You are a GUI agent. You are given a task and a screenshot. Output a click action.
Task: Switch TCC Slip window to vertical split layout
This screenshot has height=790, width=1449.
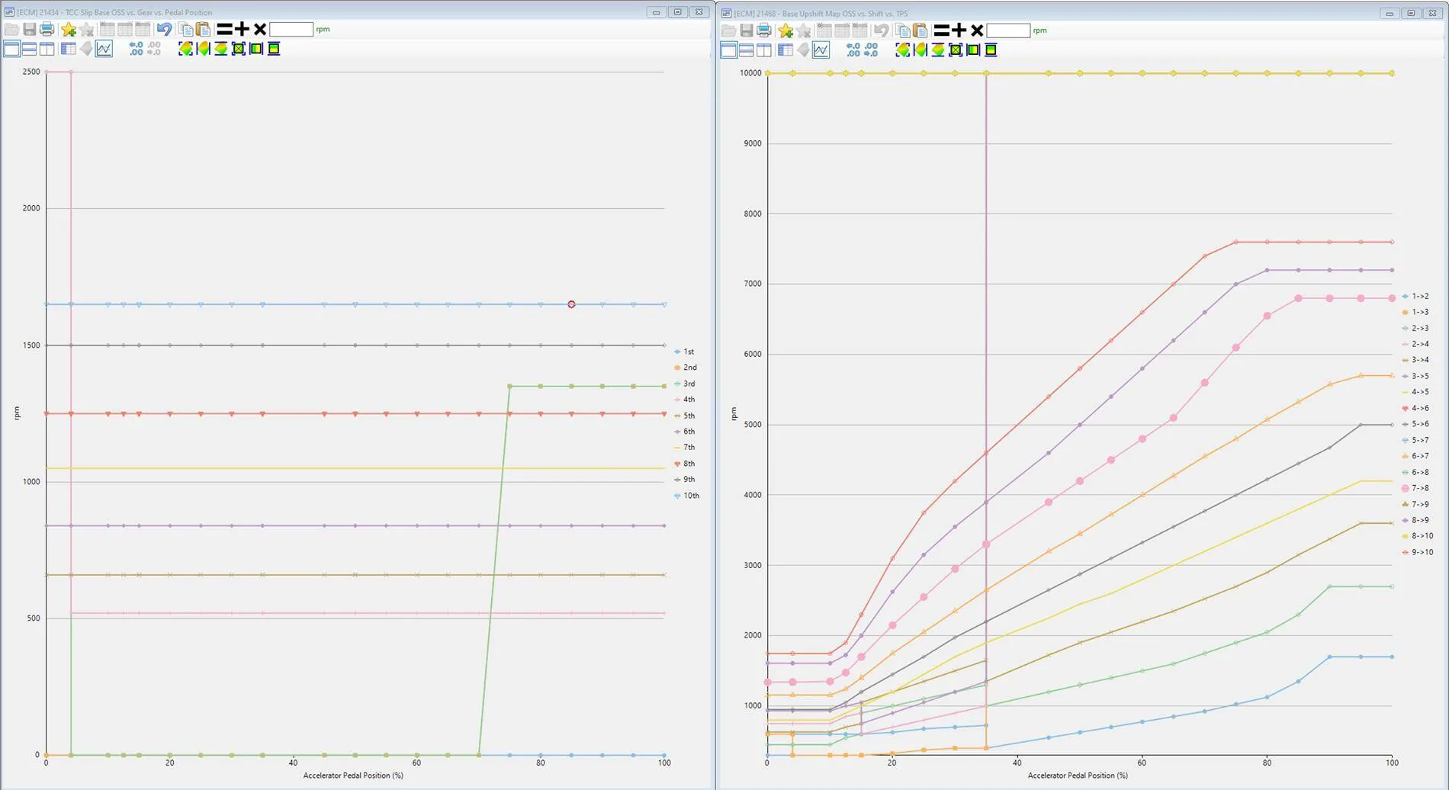pyautogui.click(x=47, y=49)
